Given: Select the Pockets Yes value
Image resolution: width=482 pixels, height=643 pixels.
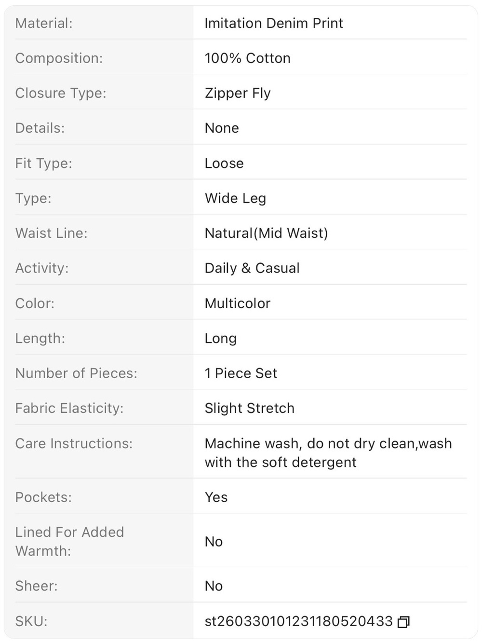Looking at the screenshot, I should (x=216, y=497).
